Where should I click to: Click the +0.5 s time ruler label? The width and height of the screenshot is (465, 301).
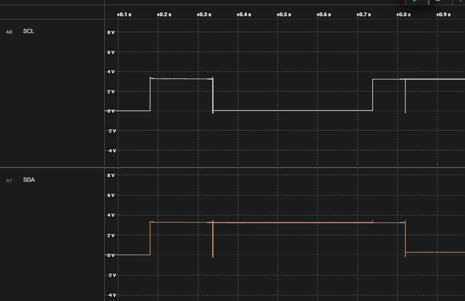[284, 15]
